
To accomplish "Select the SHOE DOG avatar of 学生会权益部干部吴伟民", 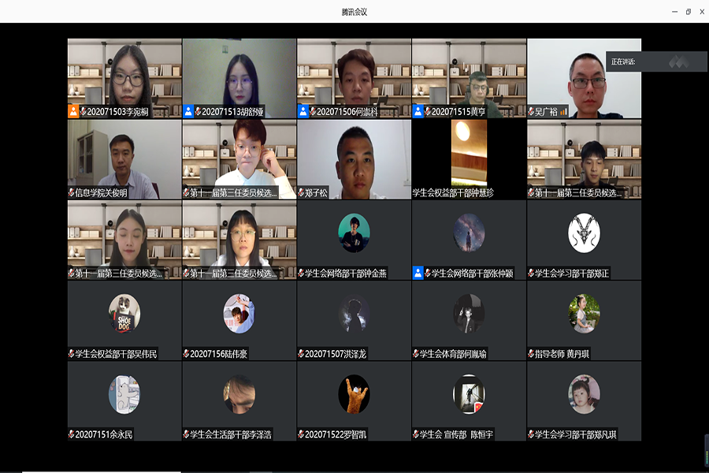I will tap(124, 313).
